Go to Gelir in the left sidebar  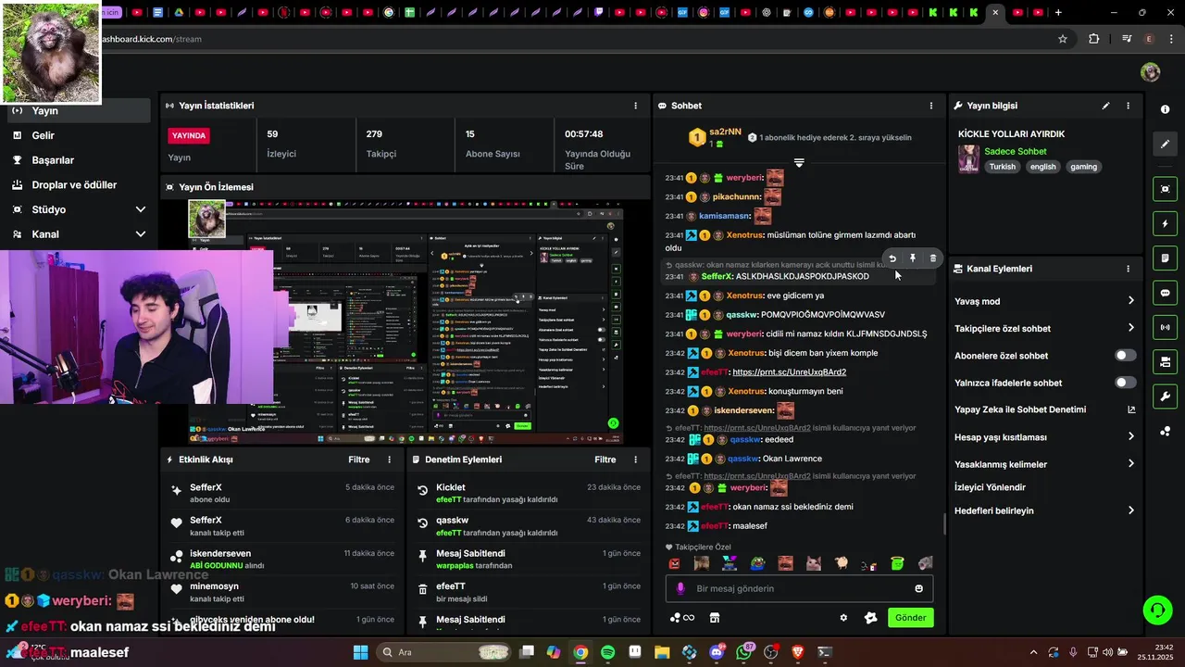[x=79, y=135]
